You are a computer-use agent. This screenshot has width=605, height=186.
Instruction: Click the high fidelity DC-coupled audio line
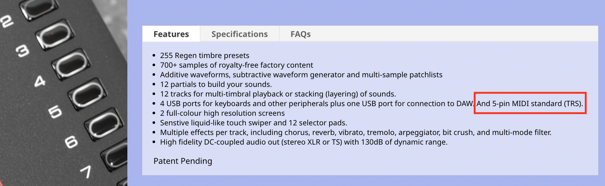(x=303, y=142)
